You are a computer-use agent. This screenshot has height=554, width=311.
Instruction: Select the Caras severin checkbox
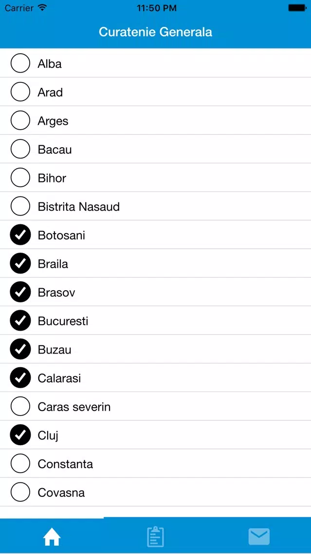pyautogui.click(x=20, y=407)
